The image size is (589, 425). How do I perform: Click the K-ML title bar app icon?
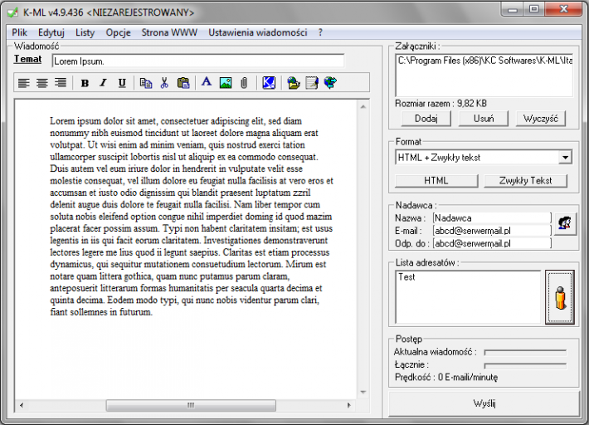coord(12,12)
